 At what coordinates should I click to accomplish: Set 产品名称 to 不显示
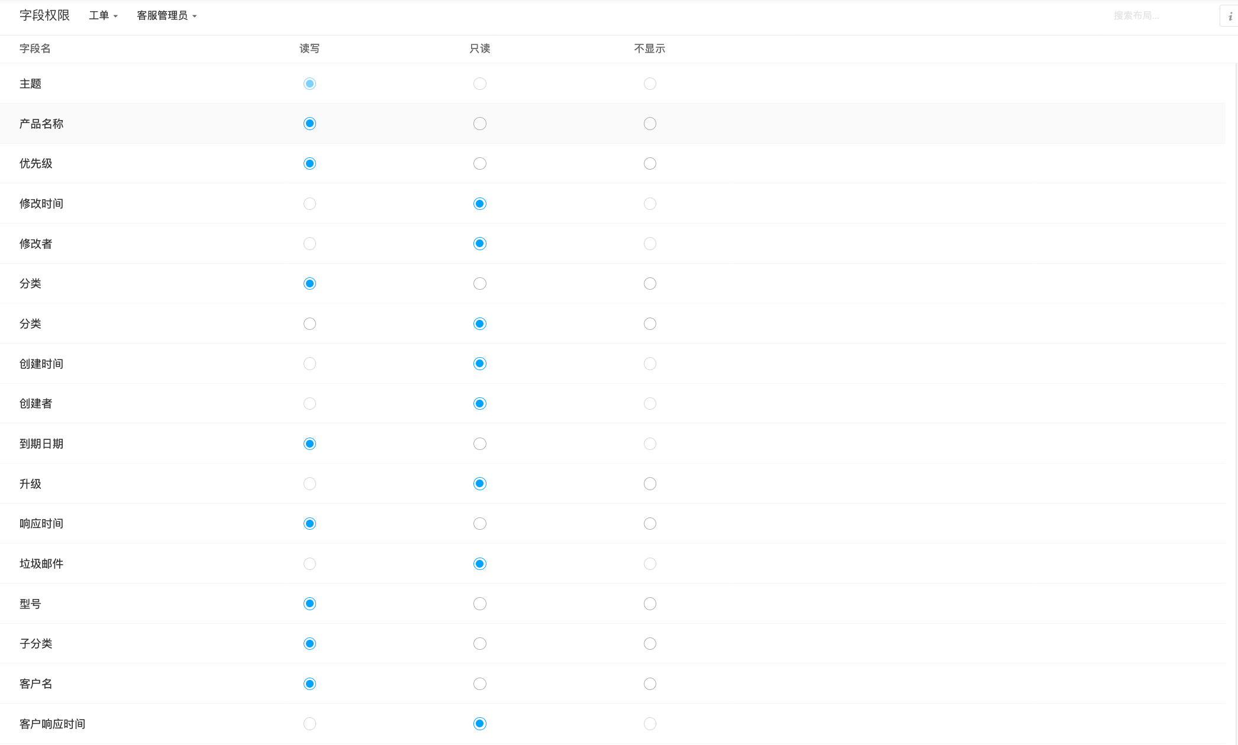point(650,124)
